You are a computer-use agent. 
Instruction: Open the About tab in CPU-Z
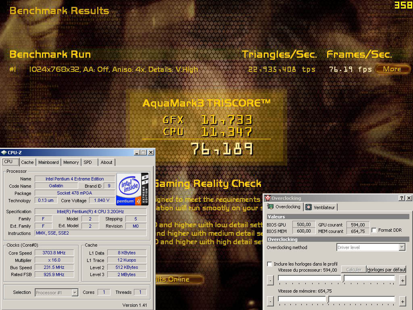click(106, 162)
